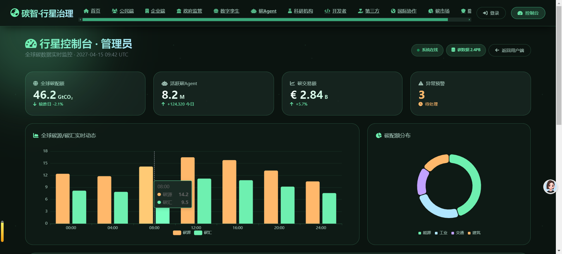Screen dimensions: 562x254
Task: Click the "+124,320 今日" text
Action: click(181, 104)
